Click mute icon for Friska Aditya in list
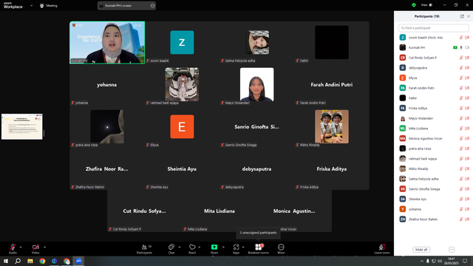 point(461,109)
